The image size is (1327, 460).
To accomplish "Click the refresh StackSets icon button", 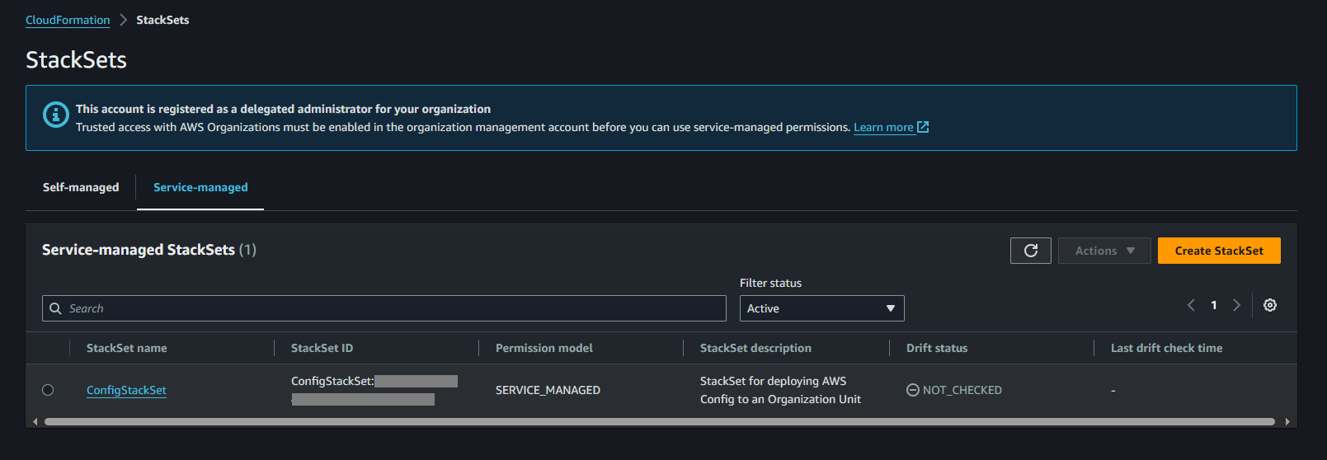I will click(x=1030, y=251).
